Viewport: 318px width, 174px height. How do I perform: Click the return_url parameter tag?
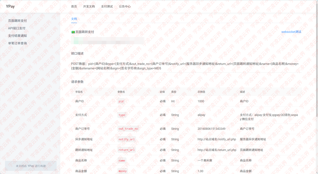point(127,150)
